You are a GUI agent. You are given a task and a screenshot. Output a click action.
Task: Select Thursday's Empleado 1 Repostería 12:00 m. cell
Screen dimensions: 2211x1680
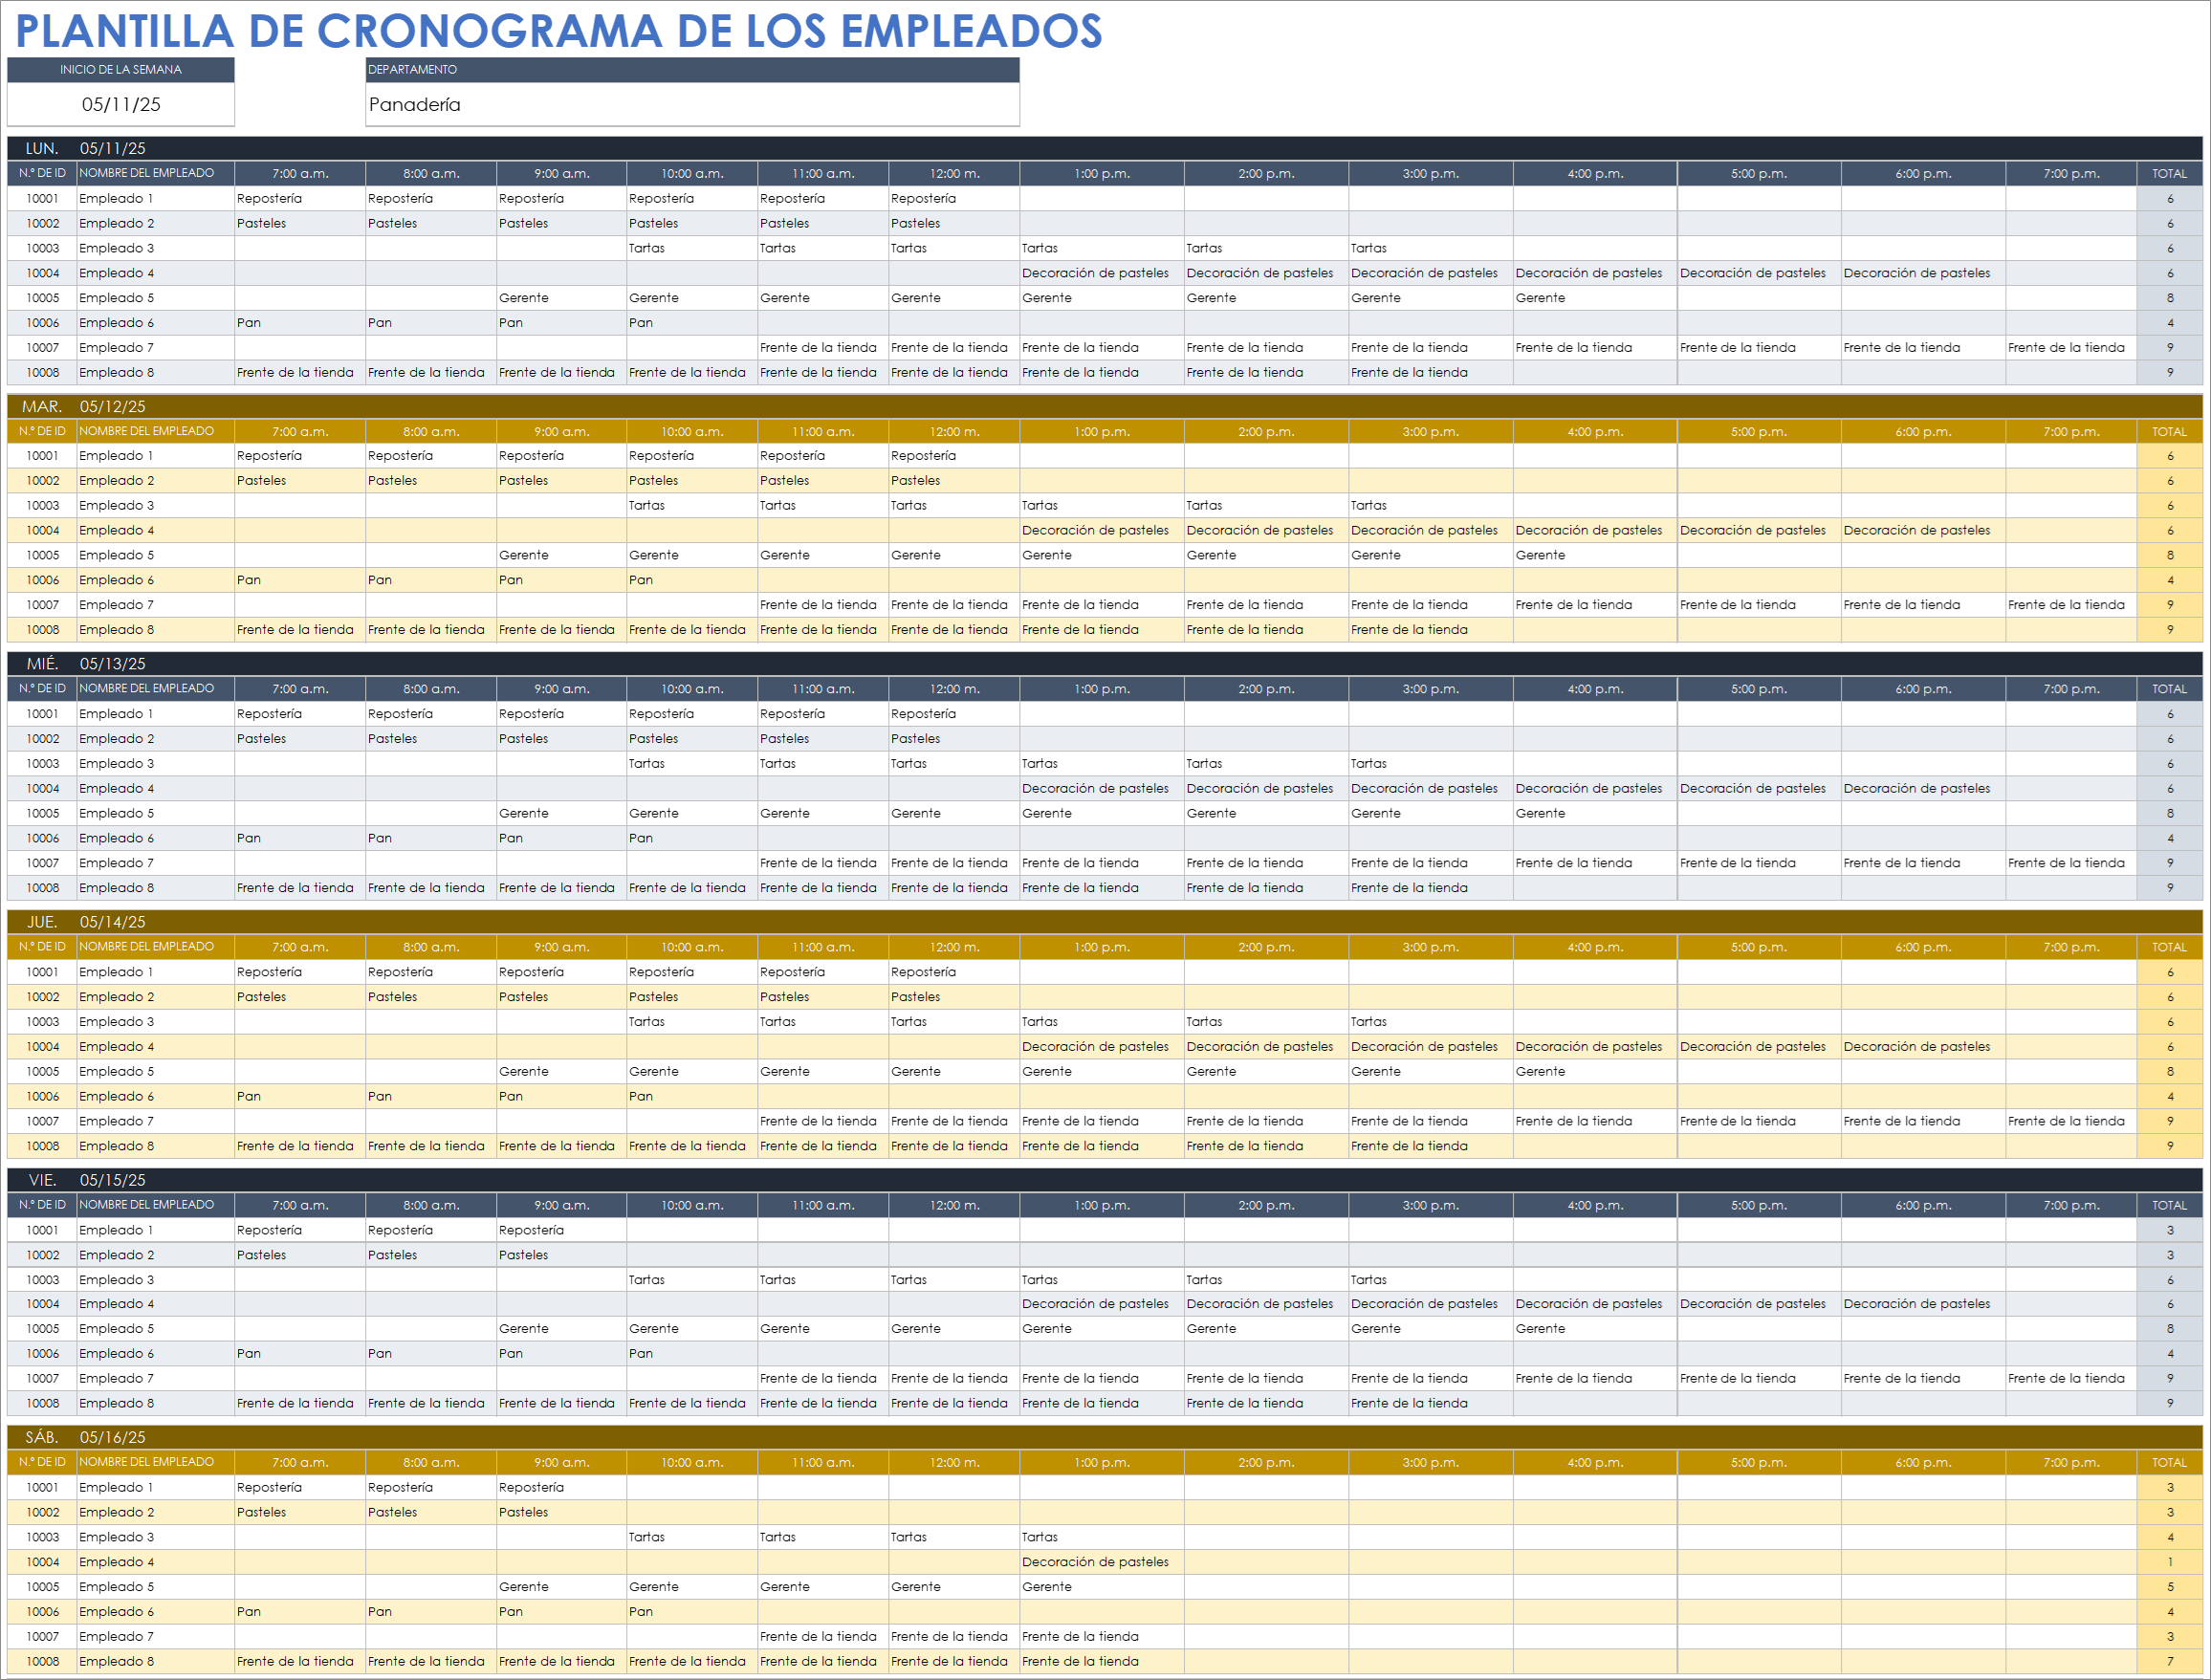(x=954, y=972)
